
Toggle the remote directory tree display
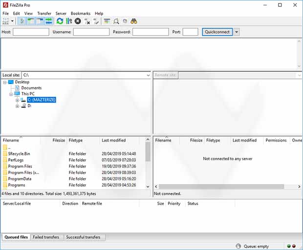[x=40, y=21]
